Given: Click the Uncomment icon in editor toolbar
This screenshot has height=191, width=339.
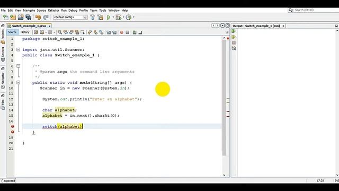Looking at the screenshot, I should (140, 32).
